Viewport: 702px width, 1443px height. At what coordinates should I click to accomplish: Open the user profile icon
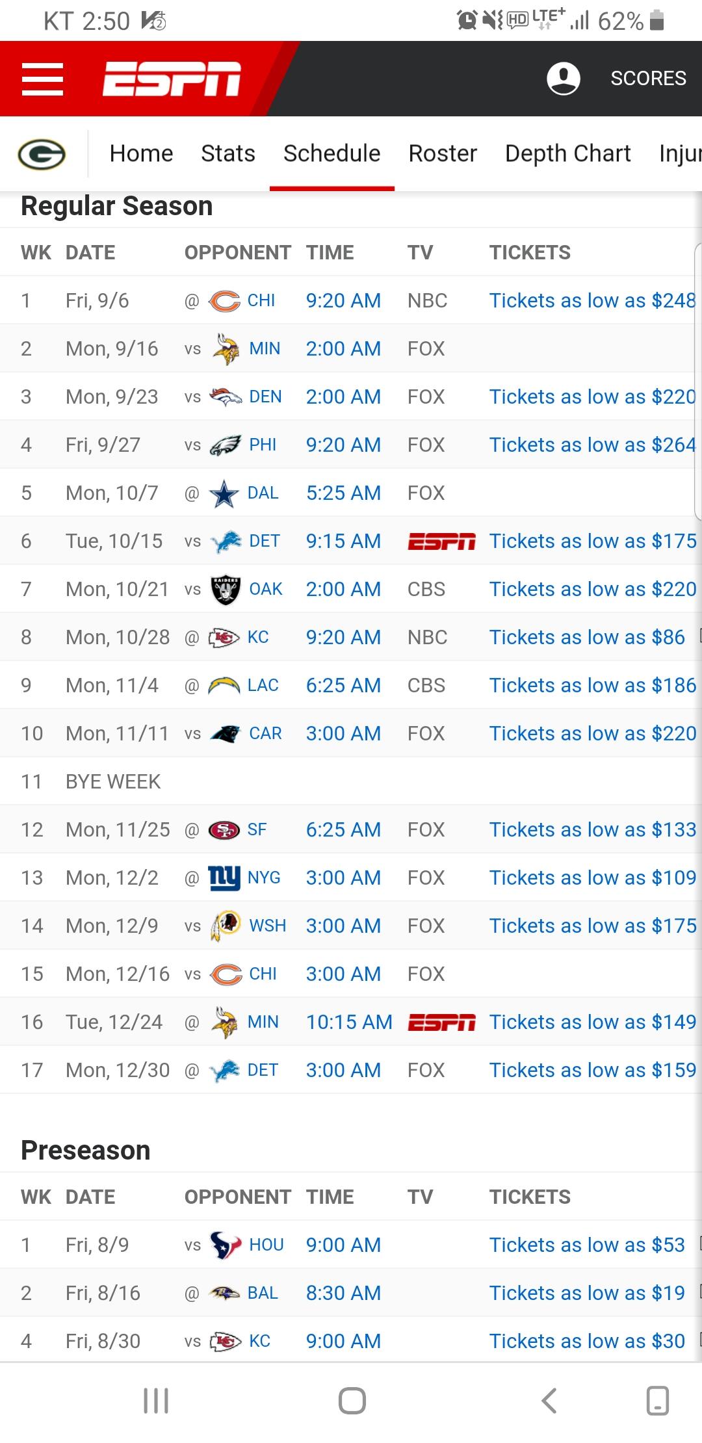tap(563, 79)
